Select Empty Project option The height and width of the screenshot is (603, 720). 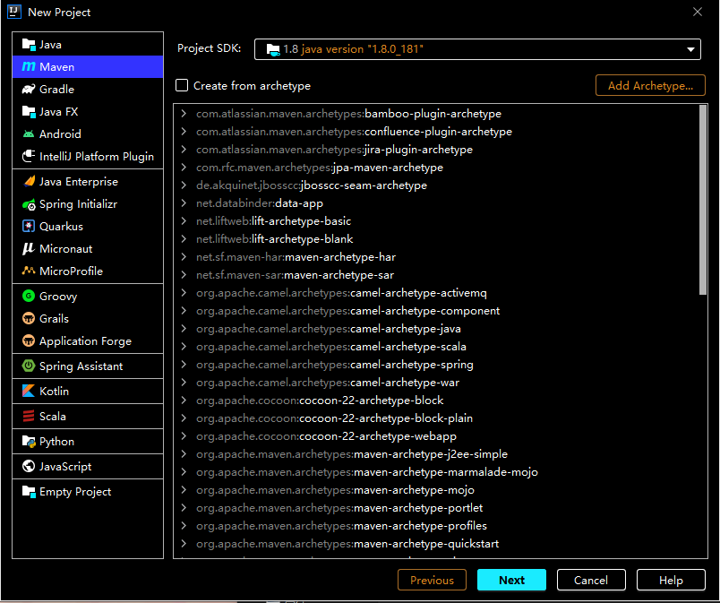click(x=88, y=491)
